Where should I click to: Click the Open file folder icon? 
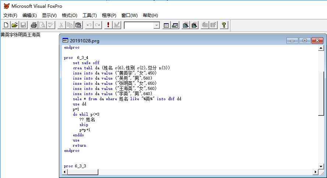[x=15, y=25]
